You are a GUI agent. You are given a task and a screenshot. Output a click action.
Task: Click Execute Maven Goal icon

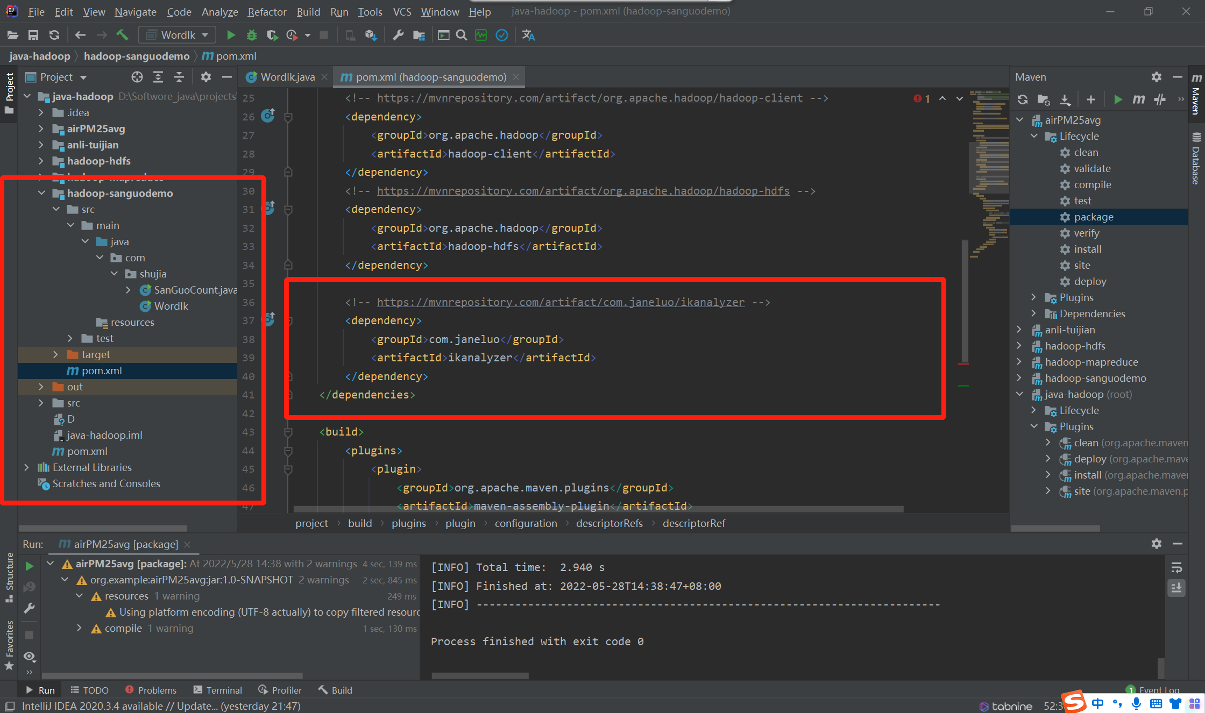tap(1138, 99)
